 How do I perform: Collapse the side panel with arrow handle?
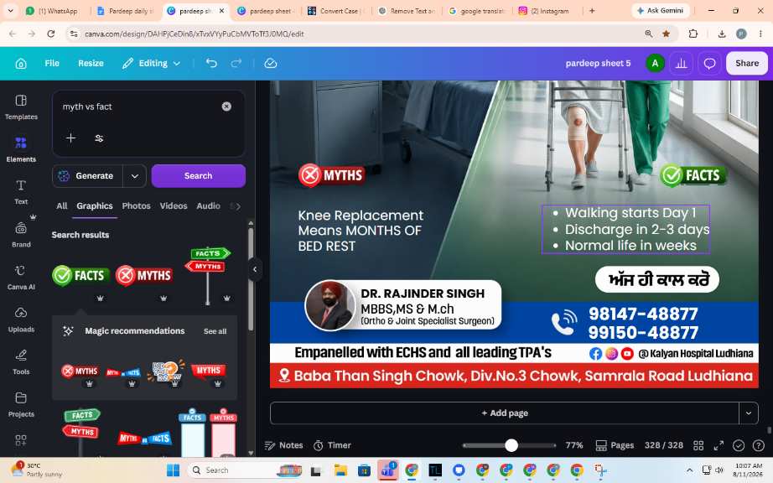255,269
